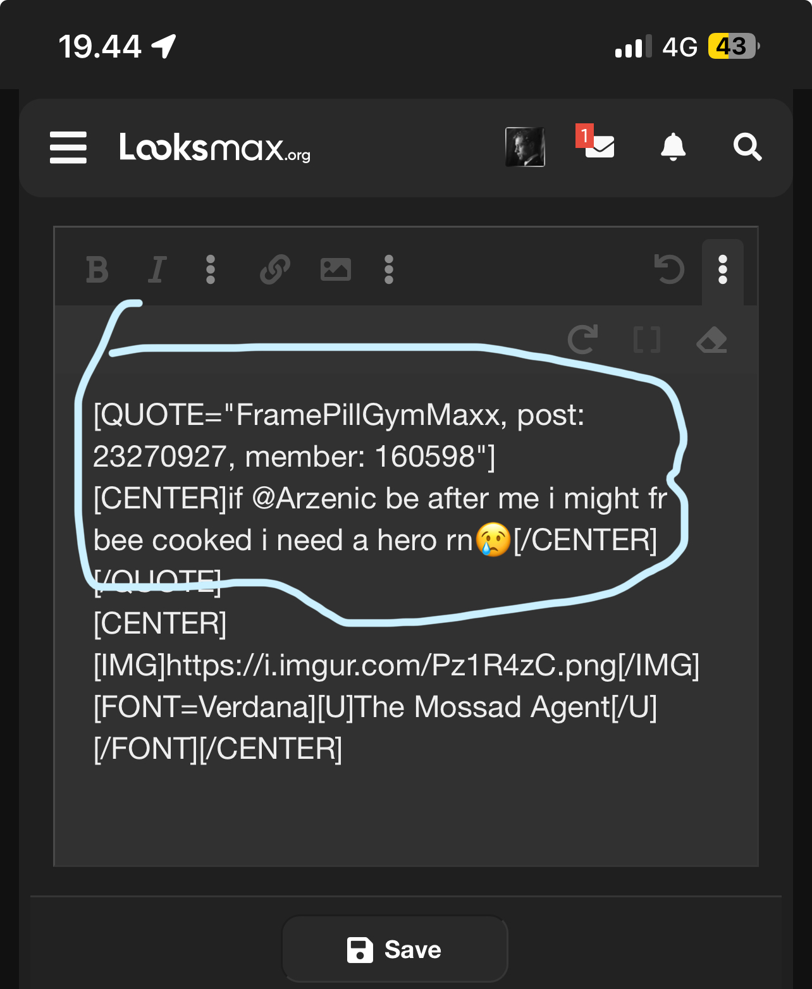Save the edited post
The width and height of the screenshot is (812, 989).
394,949
